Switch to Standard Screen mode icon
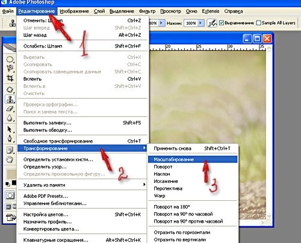The width and height of the screenshot is (301, 243). point(8,206)
